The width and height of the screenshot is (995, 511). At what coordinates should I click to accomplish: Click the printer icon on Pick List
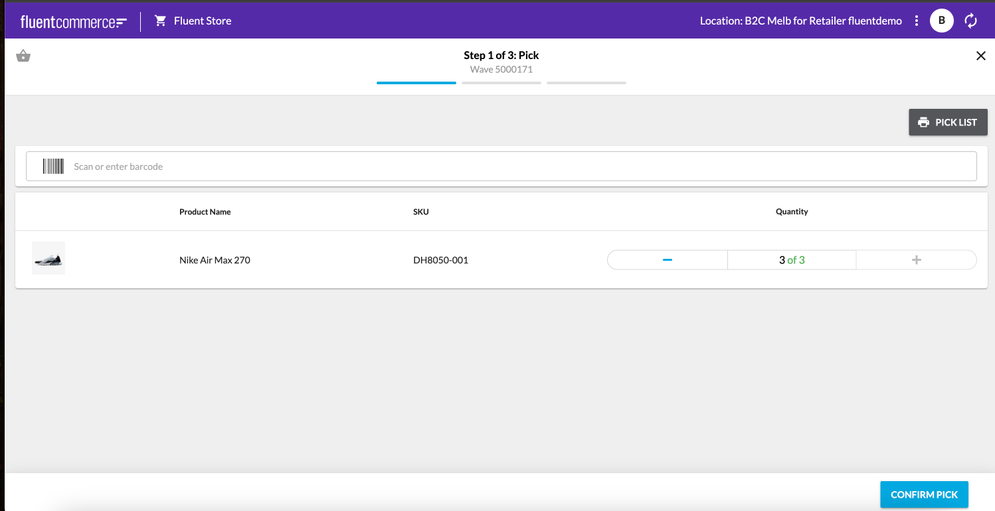923,122
